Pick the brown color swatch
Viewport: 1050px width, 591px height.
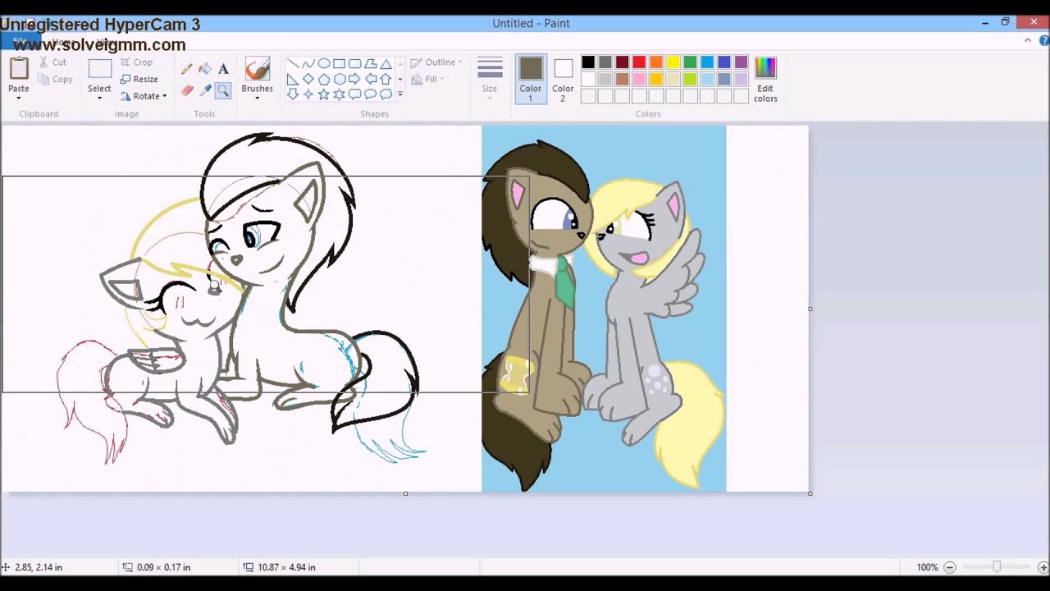pos(622,80)
